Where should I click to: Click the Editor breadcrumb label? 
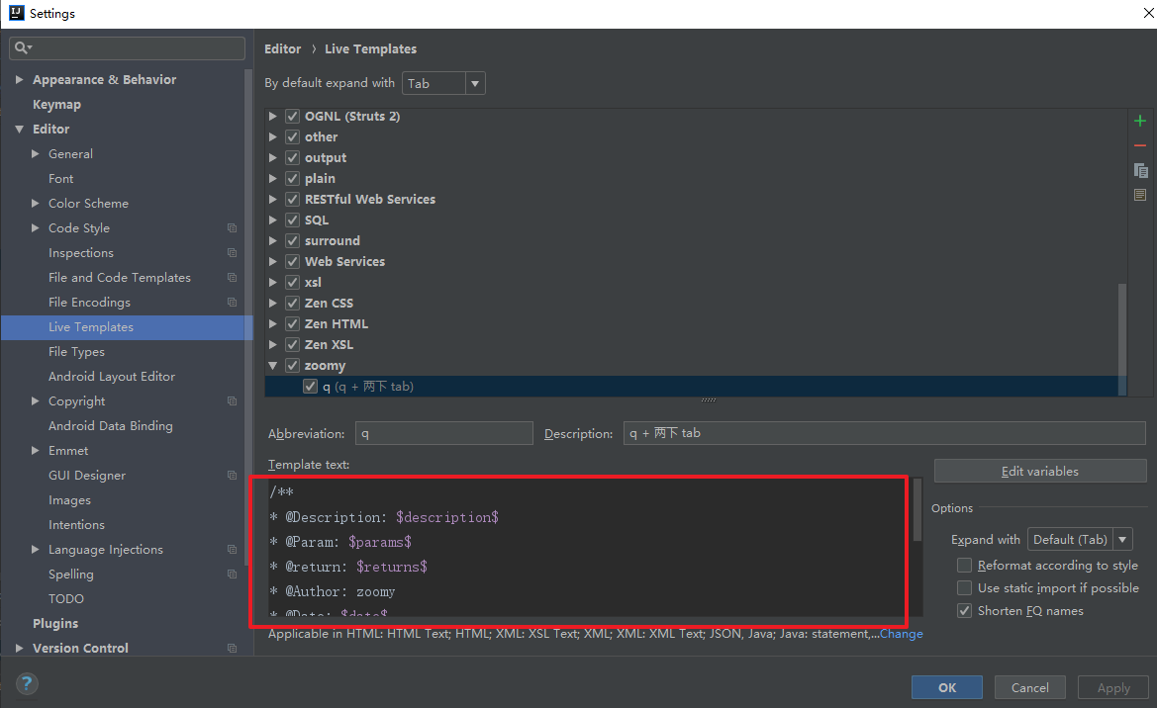(x=283, y=48)
